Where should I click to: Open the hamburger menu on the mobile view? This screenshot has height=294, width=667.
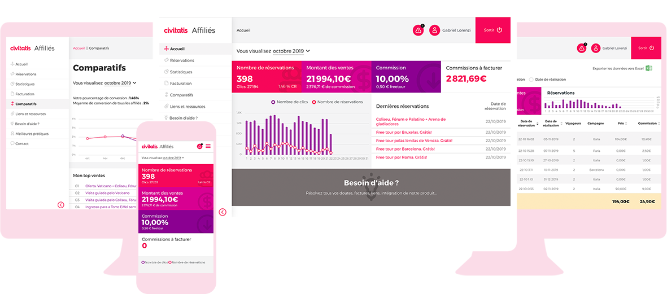(208, 146)
